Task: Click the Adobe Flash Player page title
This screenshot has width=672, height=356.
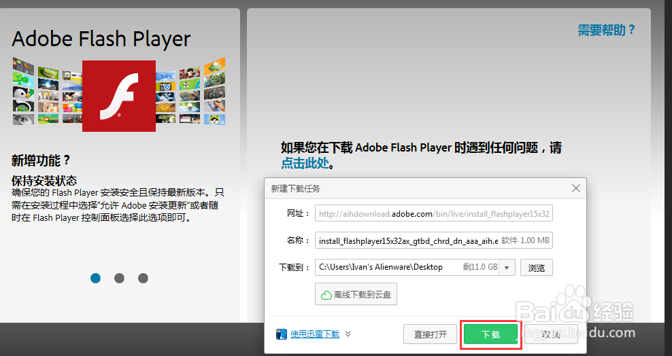Action: pos(101,39)
